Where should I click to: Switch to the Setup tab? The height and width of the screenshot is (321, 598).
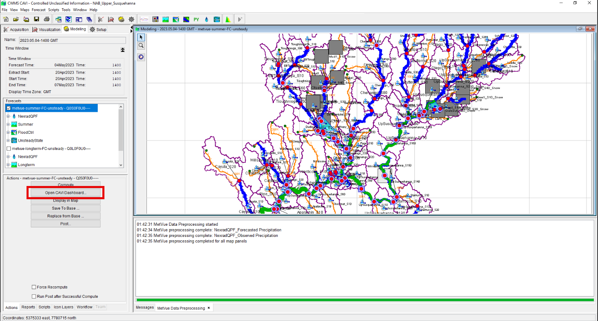point(98,29)
